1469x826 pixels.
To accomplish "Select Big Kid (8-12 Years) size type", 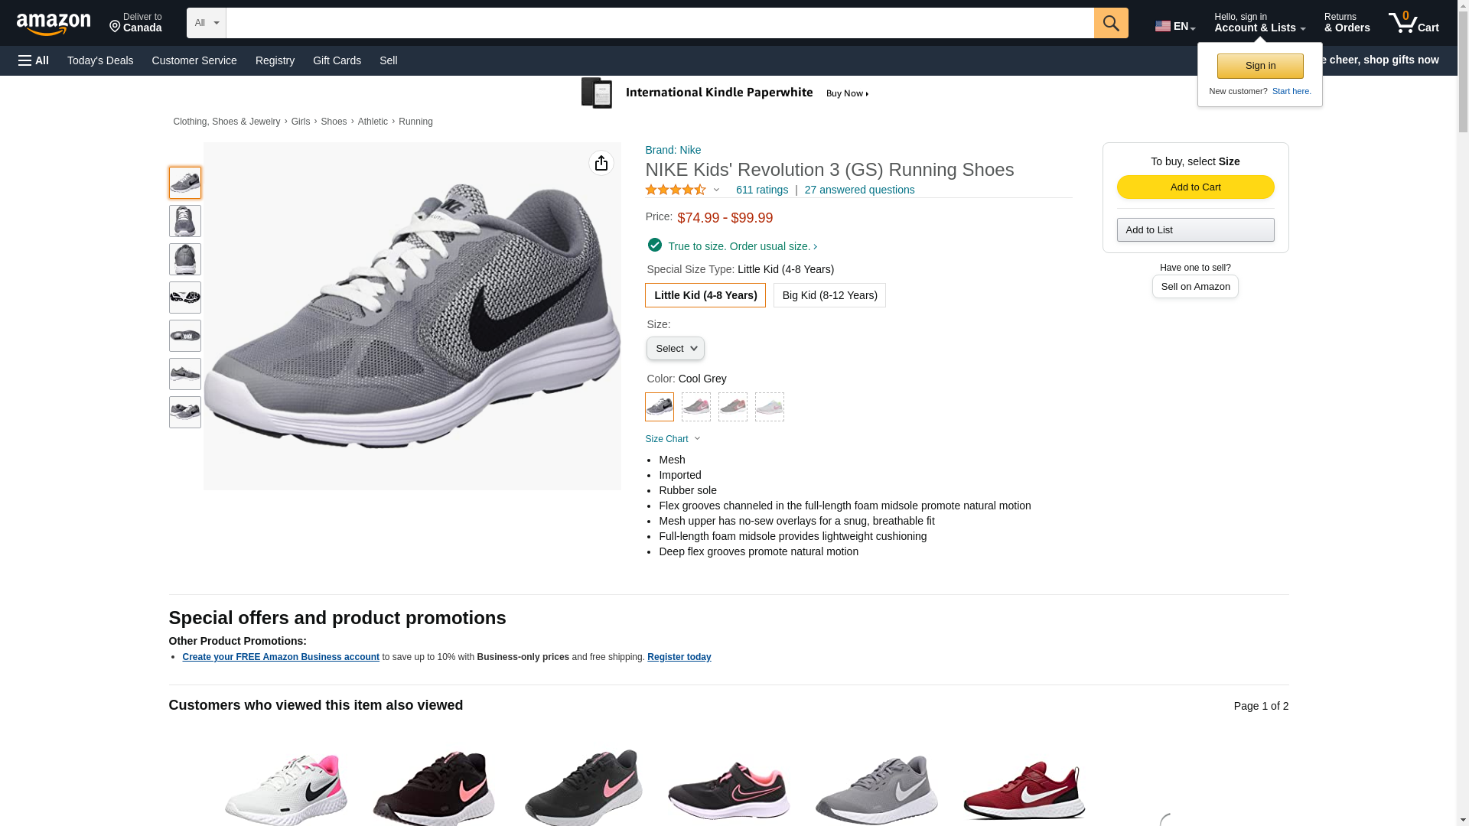I will tap(829, 295).
